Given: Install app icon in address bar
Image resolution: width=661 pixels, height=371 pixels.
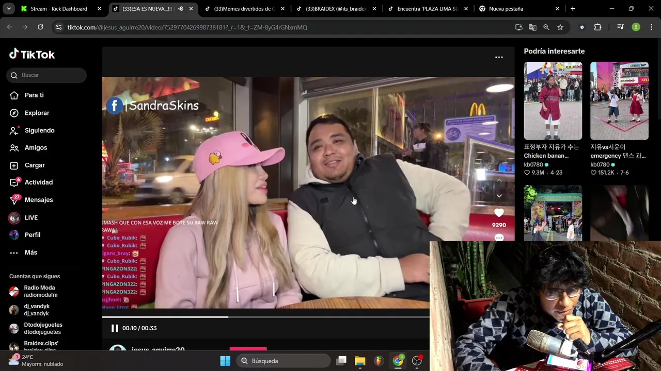Looking at the screenshot, I should coord(519,27).
